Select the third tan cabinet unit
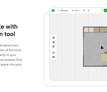Viewport: 107px width, 92px height. (97, 30)
